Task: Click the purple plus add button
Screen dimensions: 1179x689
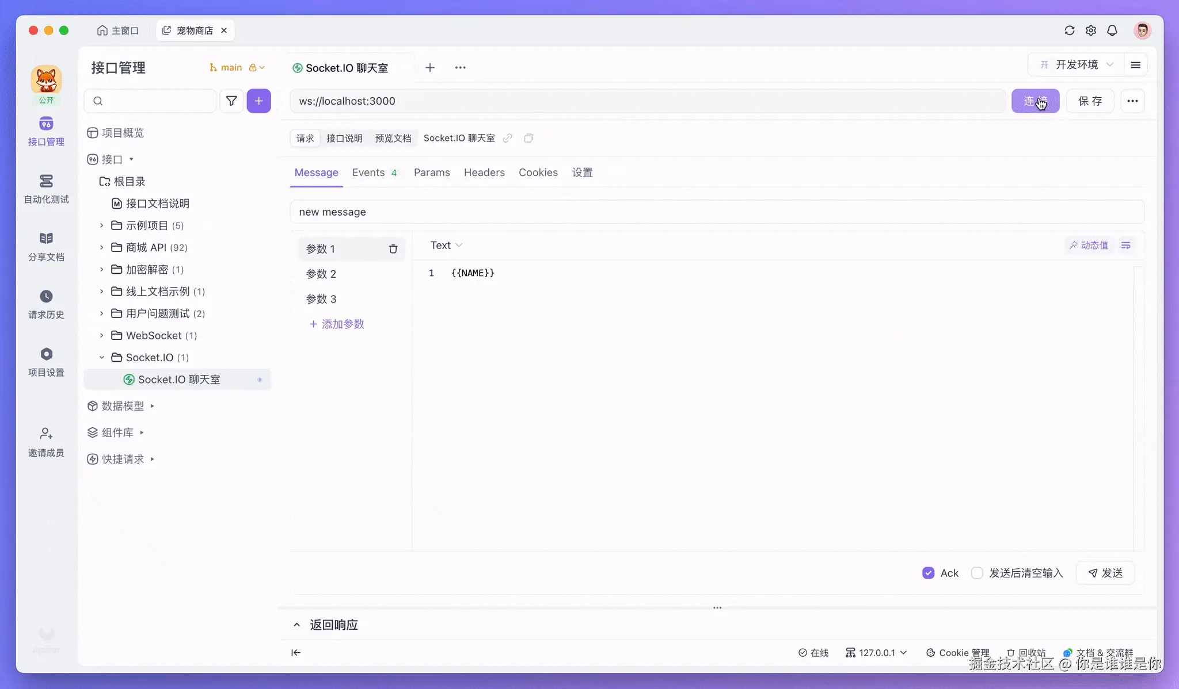Action: pyautogui.click(x=259, y=101)
